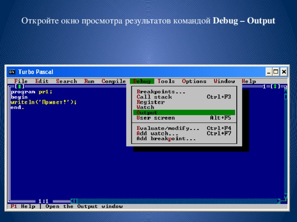
Task: Open the File menu
Action: click(x=21, y=81)
